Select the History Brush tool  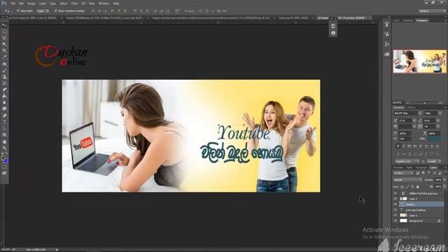[4, 83]
